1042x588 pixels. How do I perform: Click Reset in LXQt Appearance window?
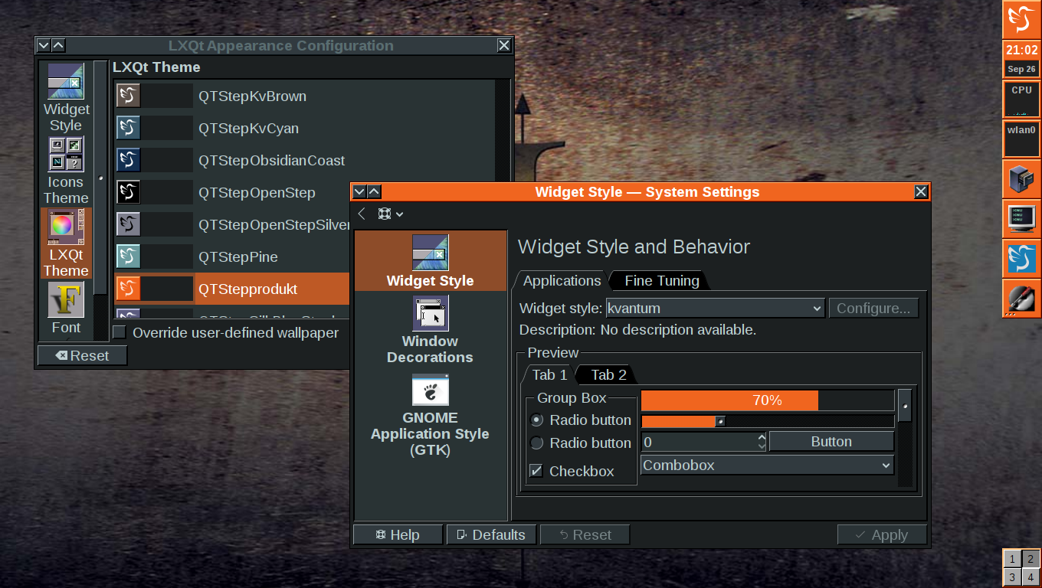click(82, 355)
